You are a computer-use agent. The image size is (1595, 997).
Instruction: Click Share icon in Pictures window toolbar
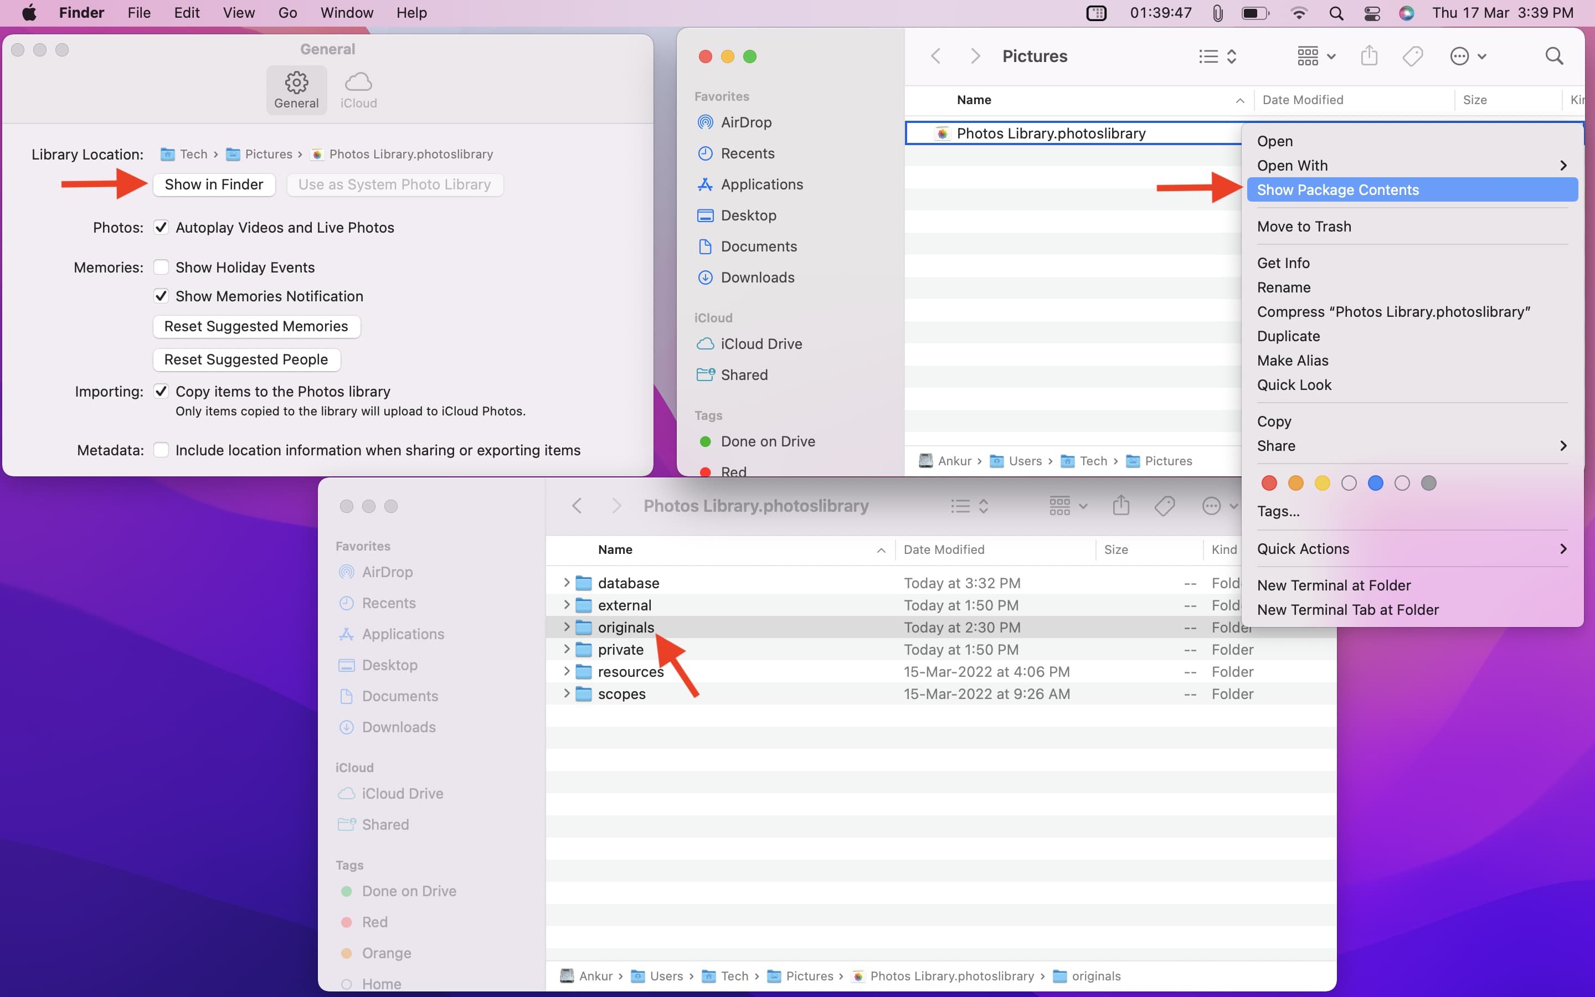(x=1369, y=55)
